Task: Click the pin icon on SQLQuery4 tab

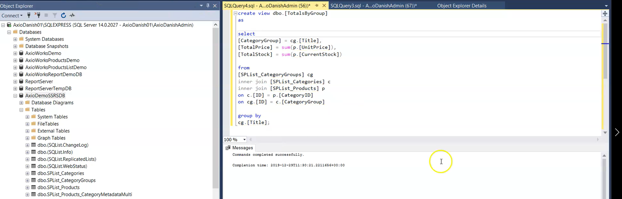Action: tap(317, 6)
